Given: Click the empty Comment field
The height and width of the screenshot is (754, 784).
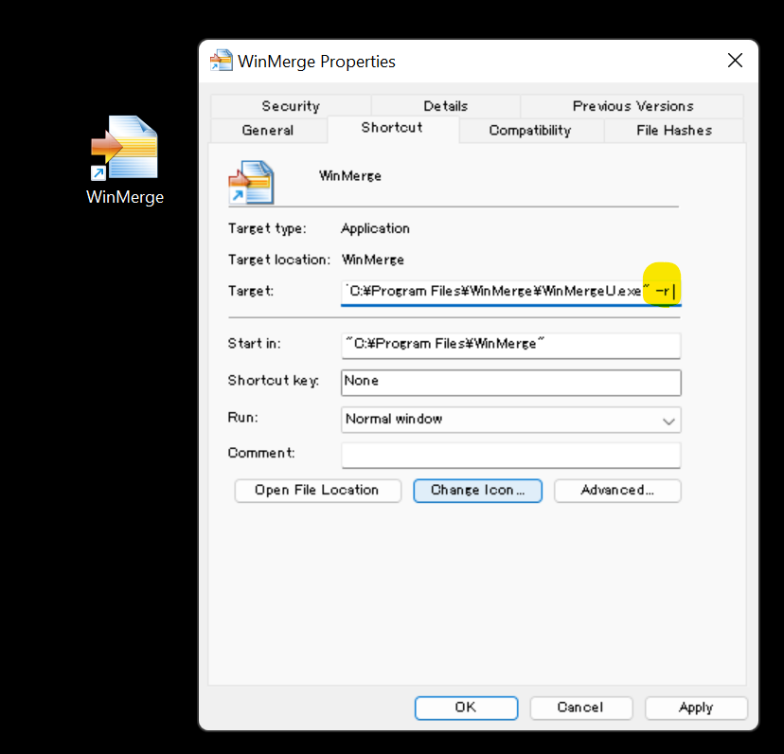Looking at the screenshot, I should coord(510,455).
